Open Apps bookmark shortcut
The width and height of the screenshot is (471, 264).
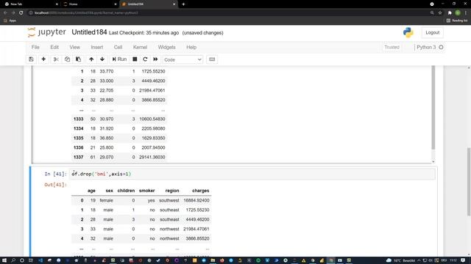[10, 21]
